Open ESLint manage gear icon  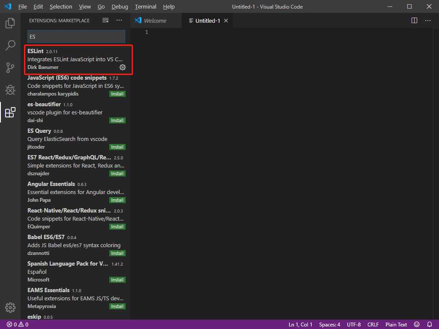pos(123,67)
